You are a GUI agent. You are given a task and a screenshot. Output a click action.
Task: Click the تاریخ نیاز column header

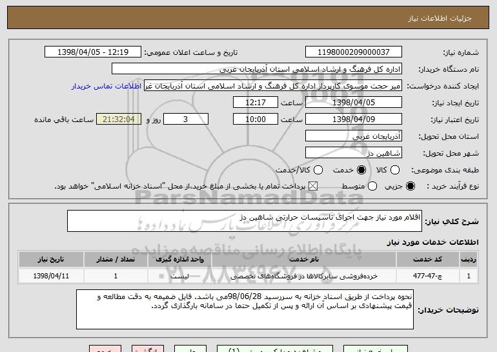[51, 260]
